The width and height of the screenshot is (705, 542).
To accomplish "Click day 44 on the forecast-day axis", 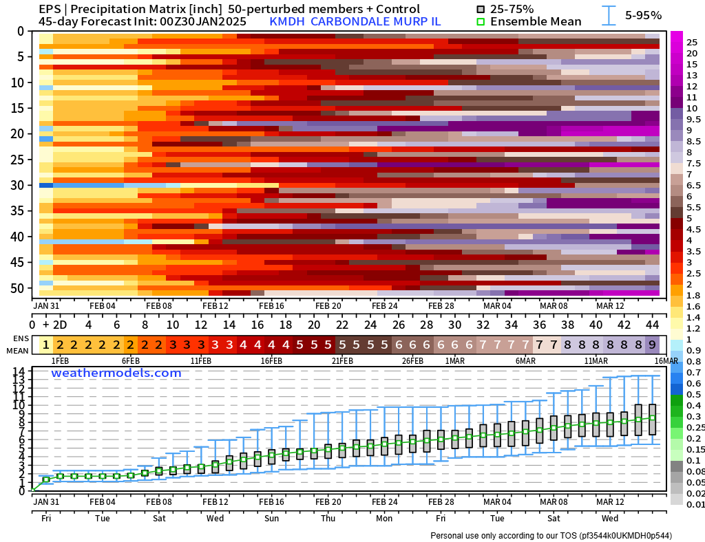I will pos(652,325).
